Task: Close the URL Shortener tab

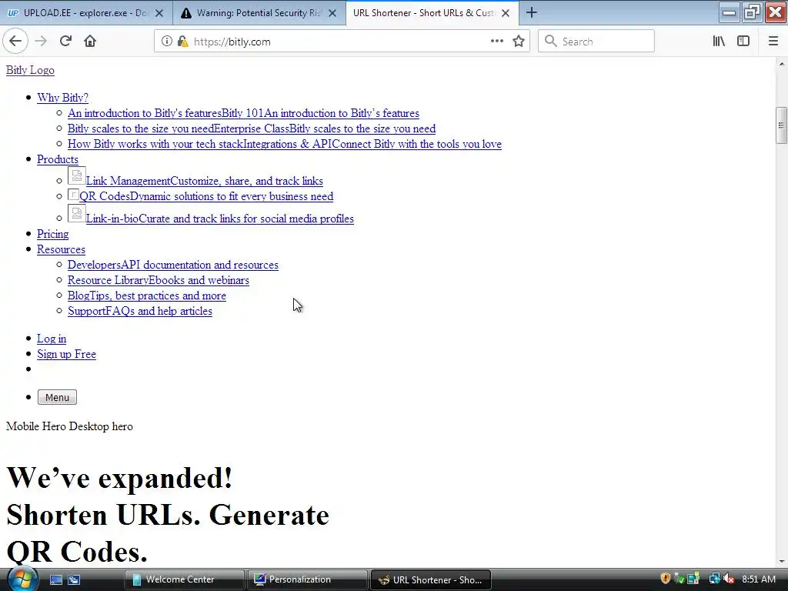Action: [x=506, y=13]
